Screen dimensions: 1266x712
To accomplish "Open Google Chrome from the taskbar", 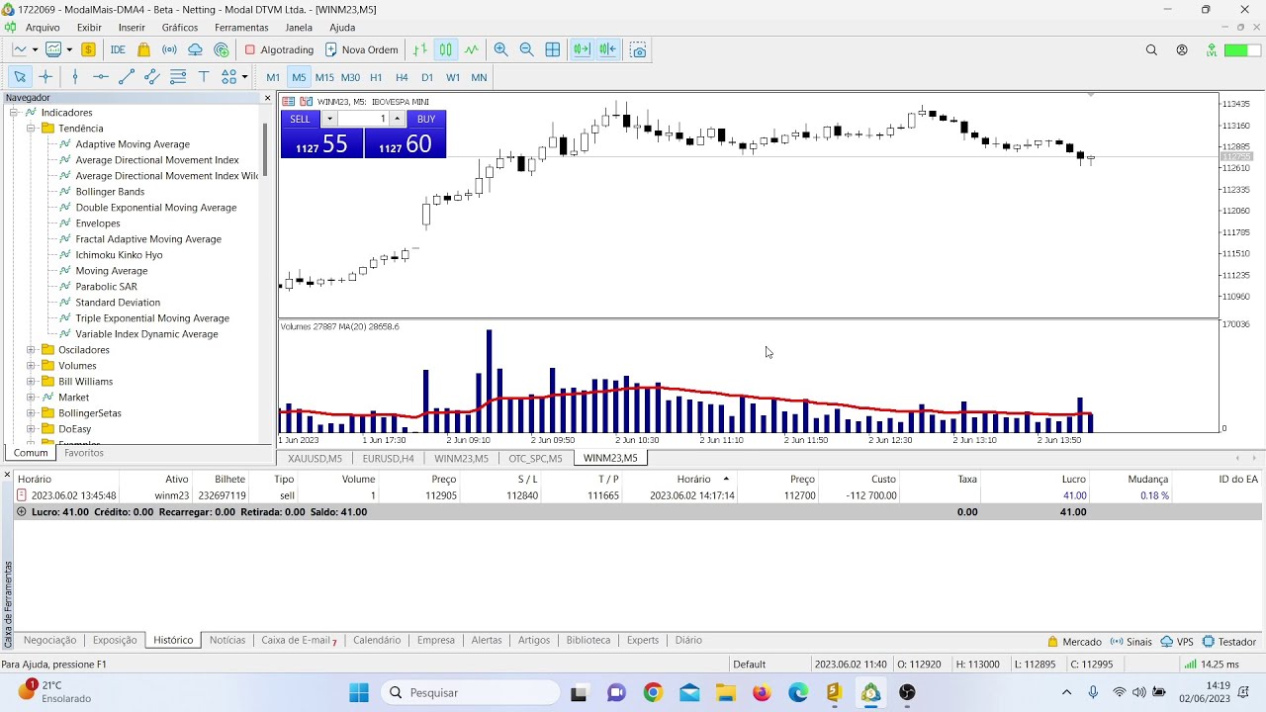I will (x=653, y=692).
